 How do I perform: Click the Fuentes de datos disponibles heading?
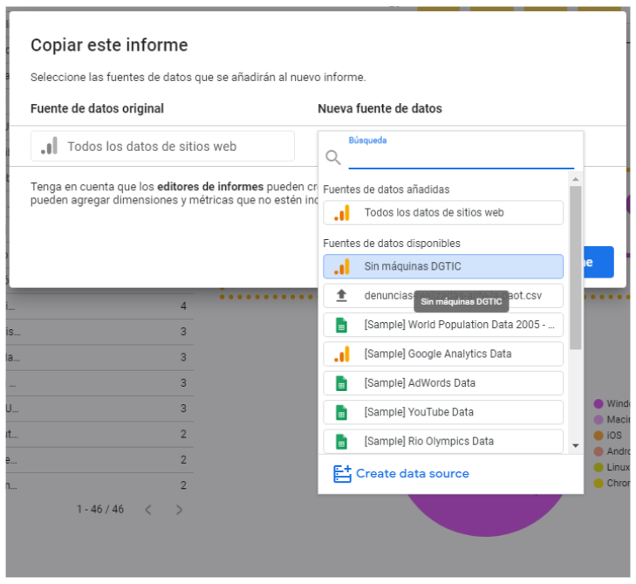[x=392, y=244]
